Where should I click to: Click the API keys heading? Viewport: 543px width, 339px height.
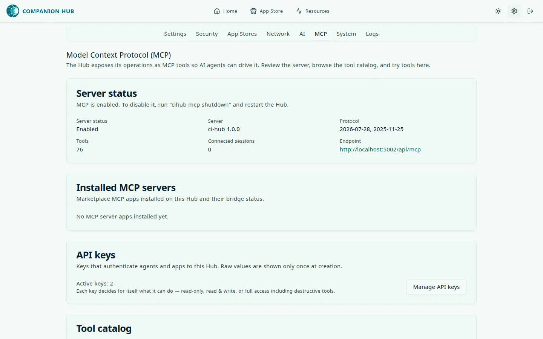pyautogui.click(x=96, y=255)
